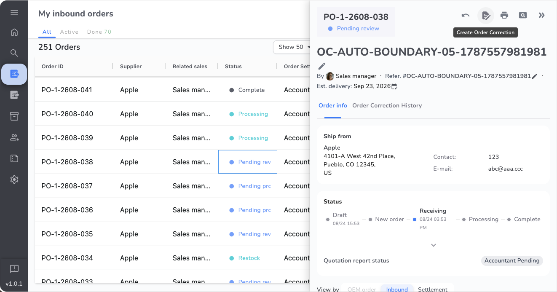The width and height of the screenshot is (557, 292).
Task: Select the Settlement view option
Action: point(433,289)
